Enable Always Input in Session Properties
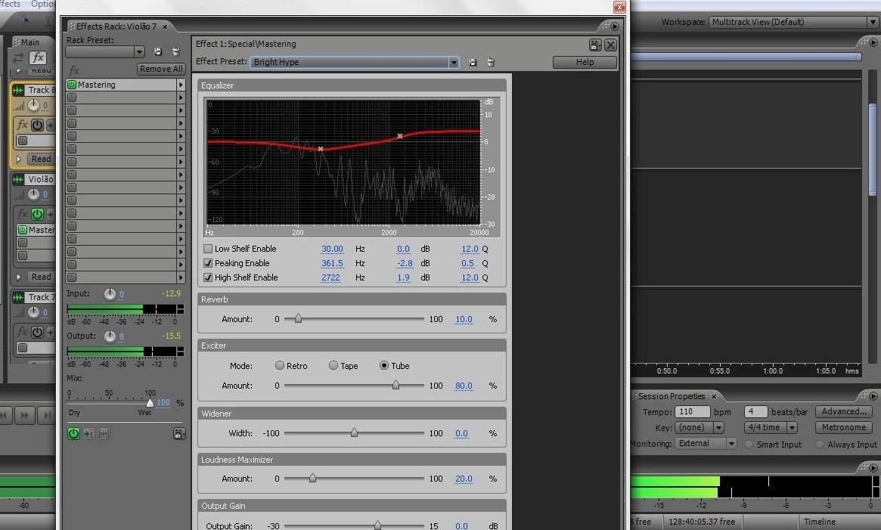881x530 pixels. coord(820,444)
